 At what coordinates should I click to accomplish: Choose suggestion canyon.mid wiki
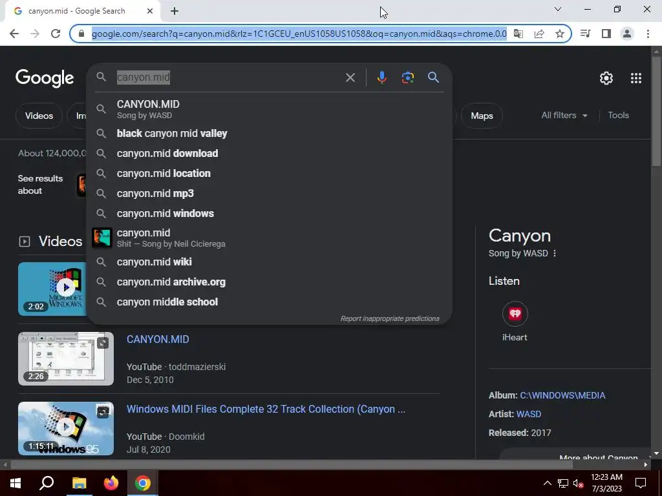270,262
